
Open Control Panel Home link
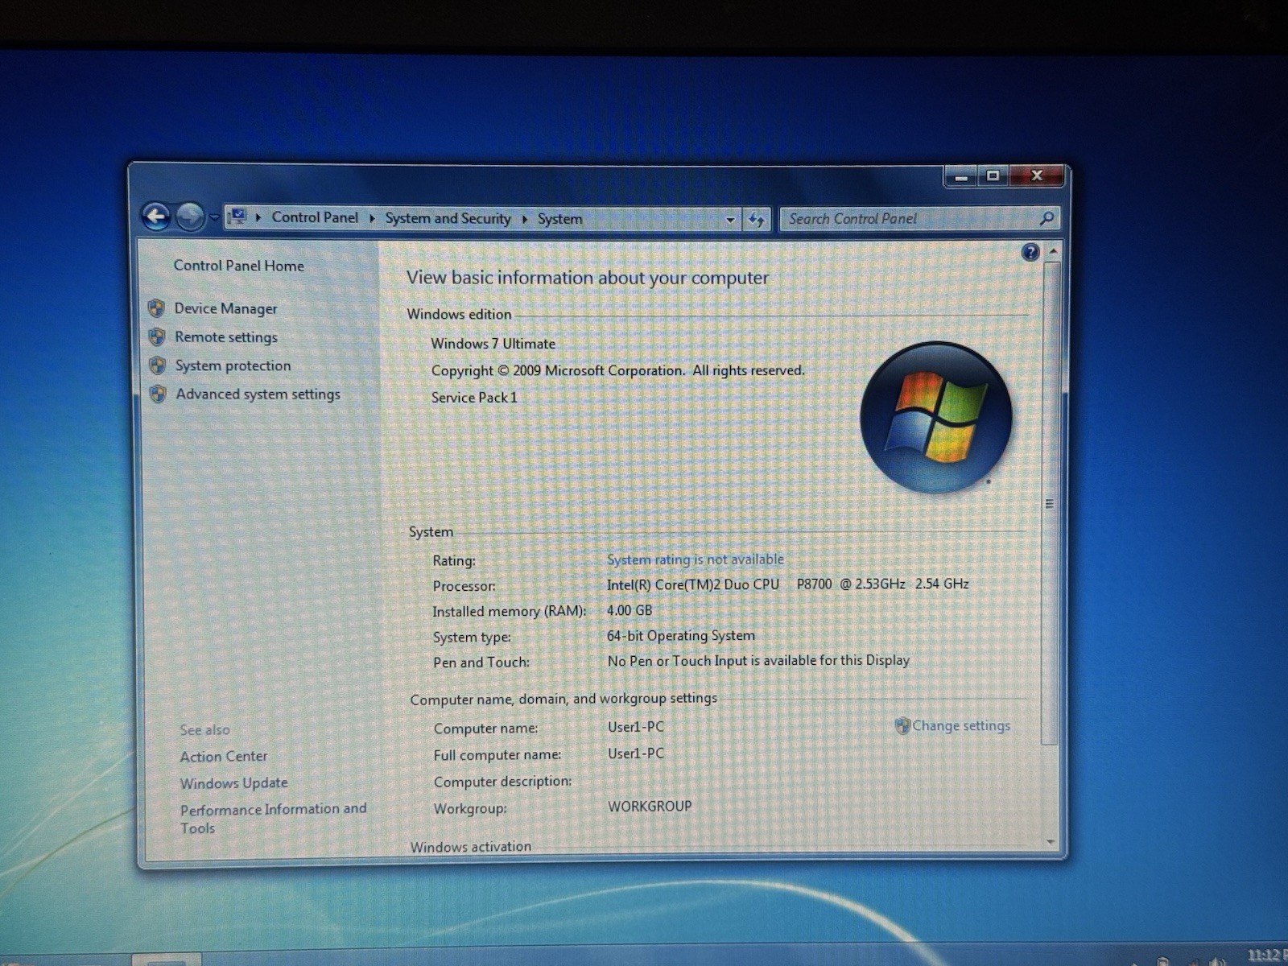[239, 266]
